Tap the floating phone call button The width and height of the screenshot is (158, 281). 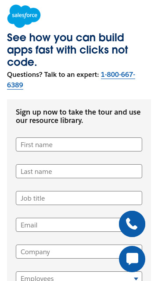point(132,224)
